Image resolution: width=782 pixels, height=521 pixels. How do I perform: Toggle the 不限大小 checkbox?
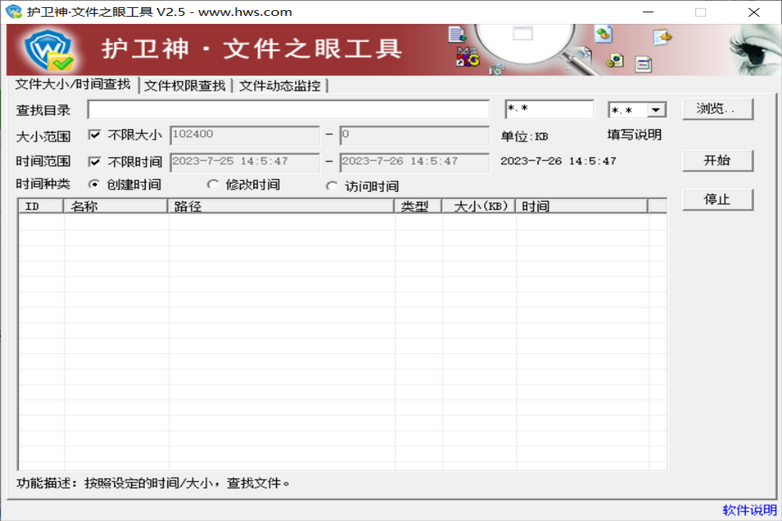tap(94, 135)
